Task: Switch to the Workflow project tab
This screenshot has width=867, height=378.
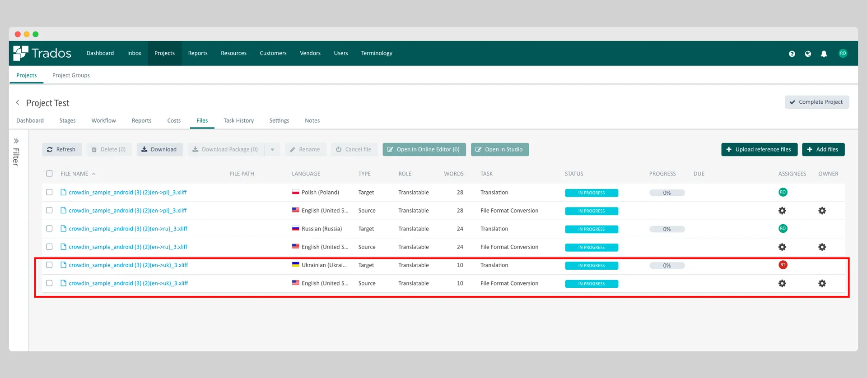Action: pyautogui.click(x=103, y=120)
